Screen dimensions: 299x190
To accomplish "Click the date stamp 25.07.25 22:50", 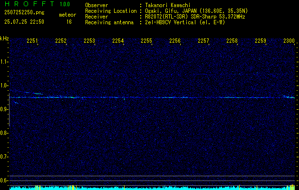I will pos(24,22).
